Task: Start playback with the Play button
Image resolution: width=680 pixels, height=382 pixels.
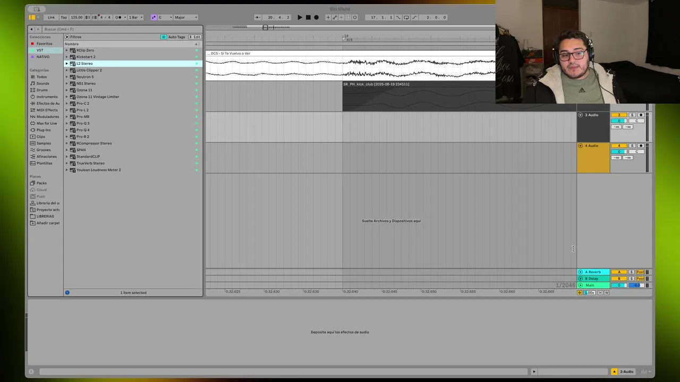Action: [300, 18]
